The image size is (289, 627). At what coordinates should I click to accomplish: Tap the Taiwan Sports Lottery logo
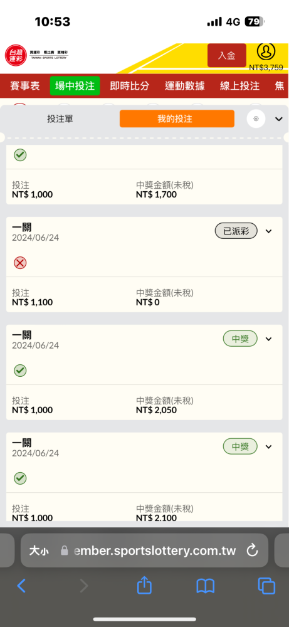pyautogui.click(x=36, y=55)
